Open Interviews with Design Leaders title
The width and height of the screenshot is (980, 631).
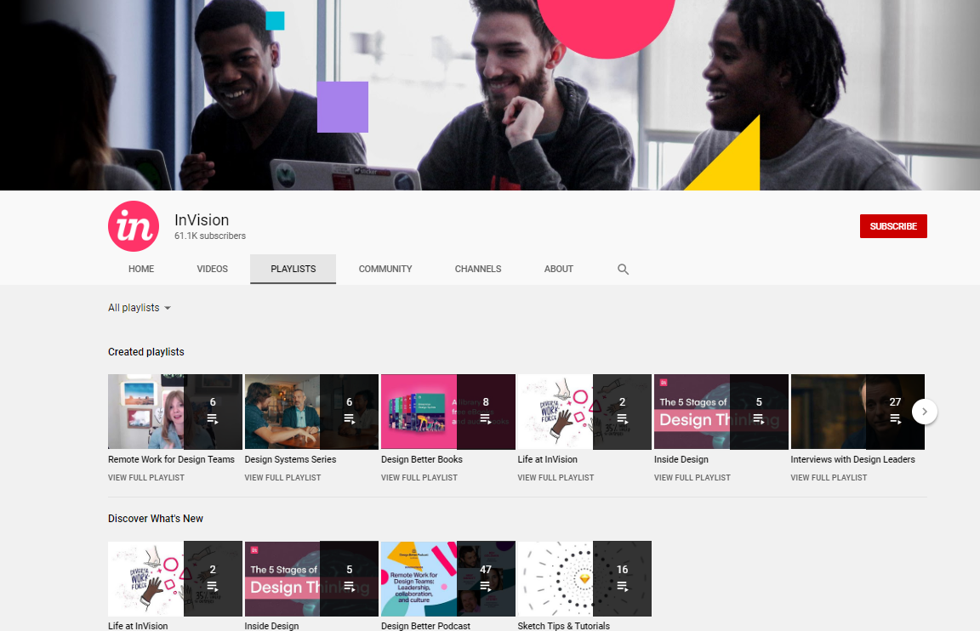(x=852, y=460)
